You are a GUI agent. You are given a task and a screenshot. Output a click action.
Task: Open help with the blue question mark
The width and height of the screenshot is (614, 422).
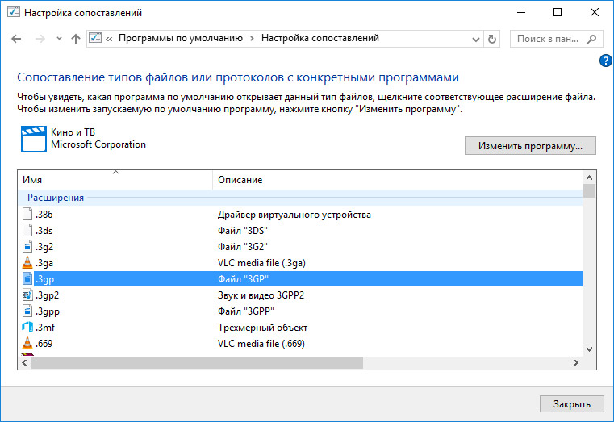point(605,61)
